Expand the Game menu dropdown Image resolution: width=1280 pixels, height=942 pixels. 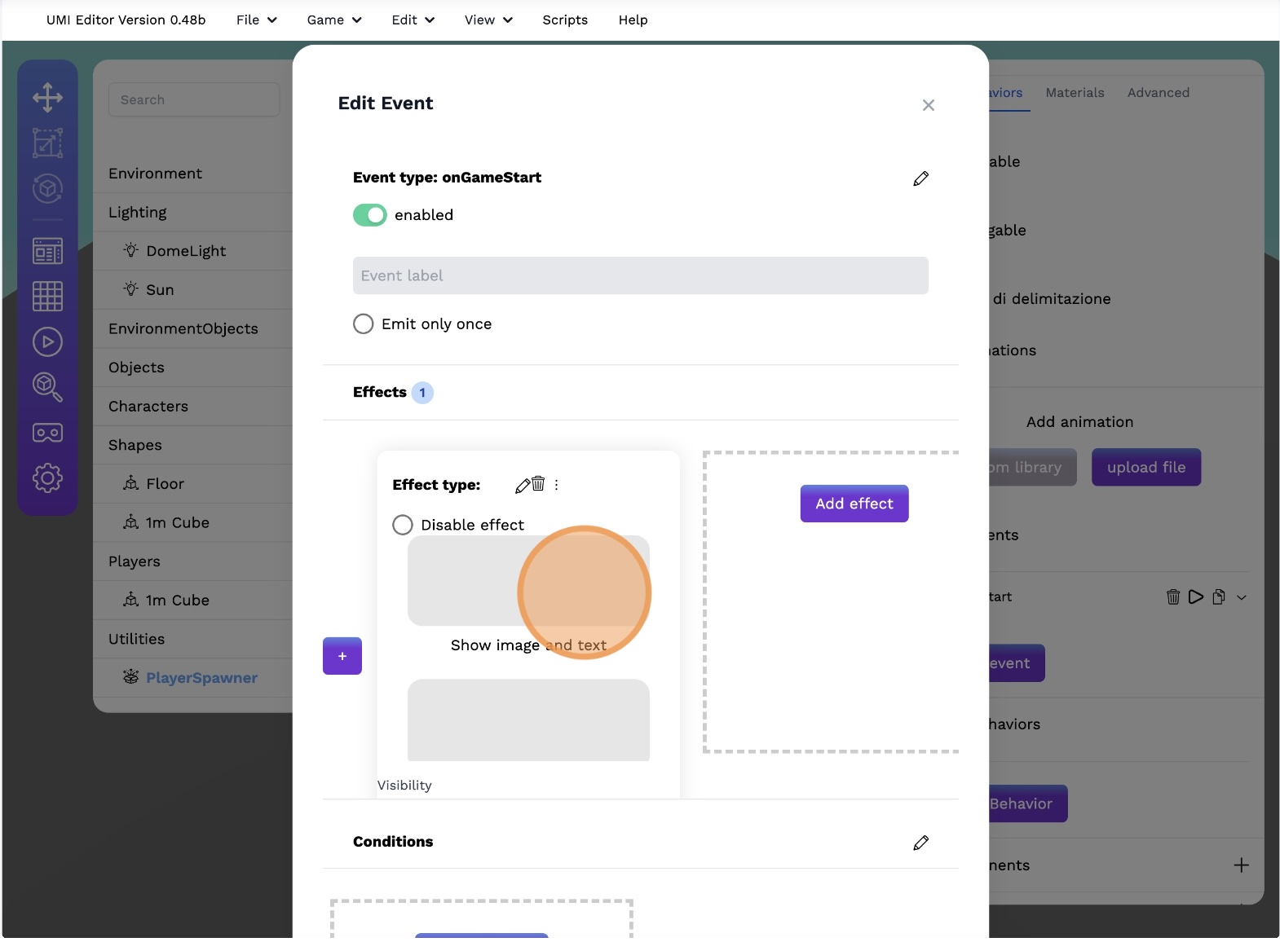click(x=333, y=20)
